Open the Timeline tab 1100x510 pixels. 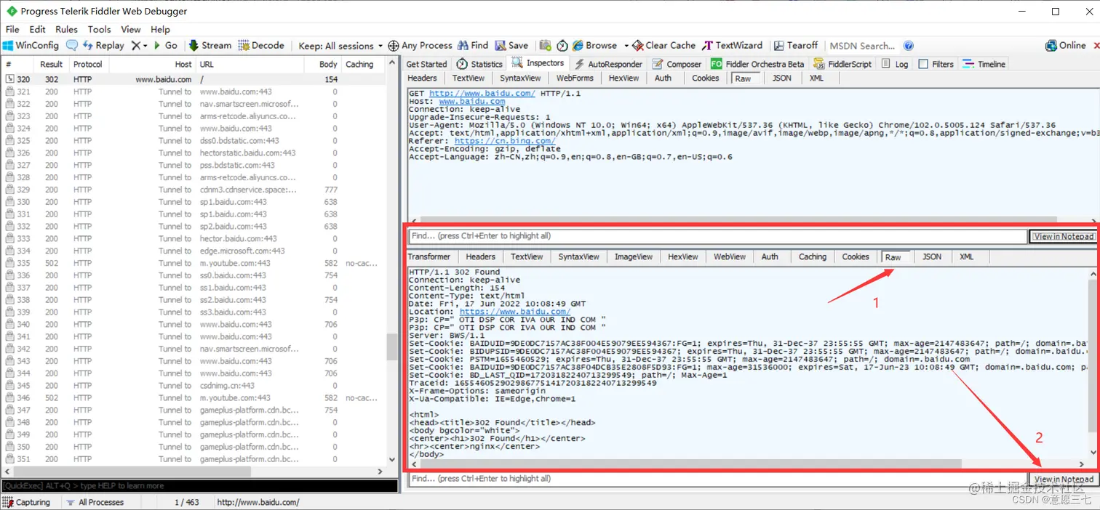(984, 64)
